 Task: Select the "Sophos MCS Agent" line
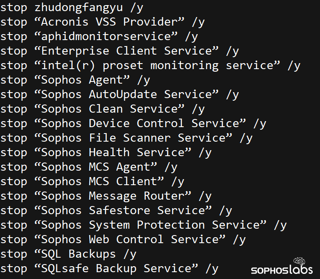pos(89,167)
